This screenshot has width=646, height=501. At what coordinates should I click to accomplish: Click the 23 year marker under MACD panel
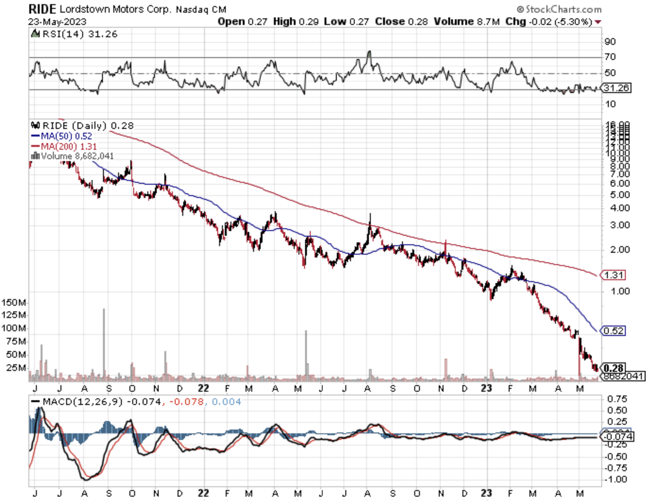click(x=486, y=493)
